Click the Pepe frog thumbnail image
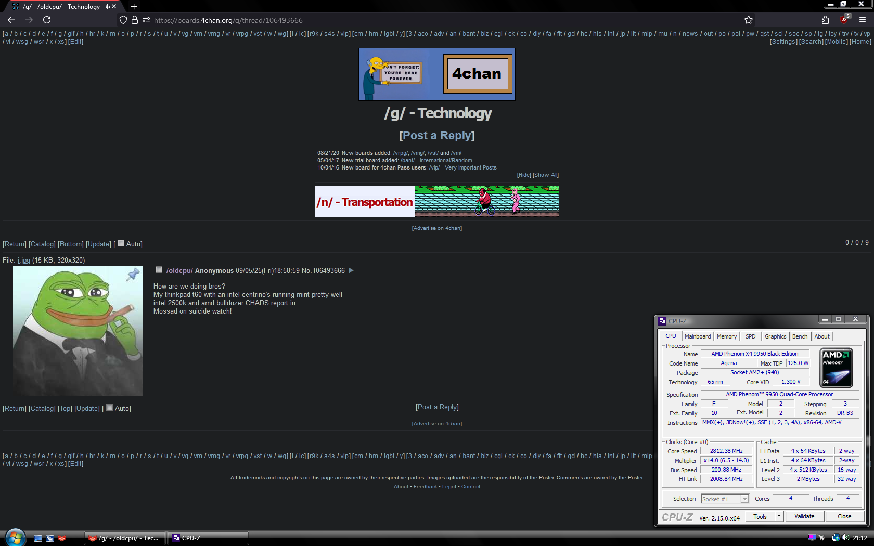 [x=78, y=331]
